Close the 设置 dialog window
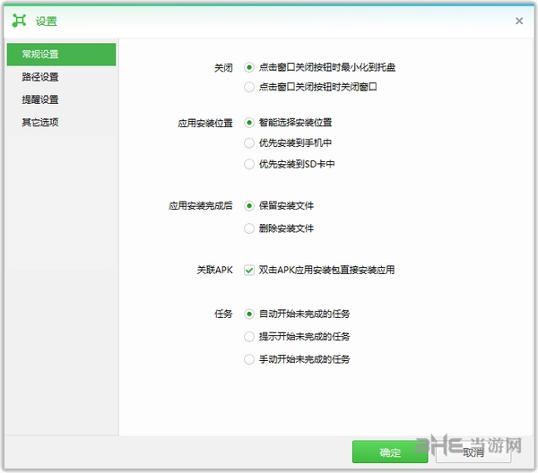 [519, 21]
